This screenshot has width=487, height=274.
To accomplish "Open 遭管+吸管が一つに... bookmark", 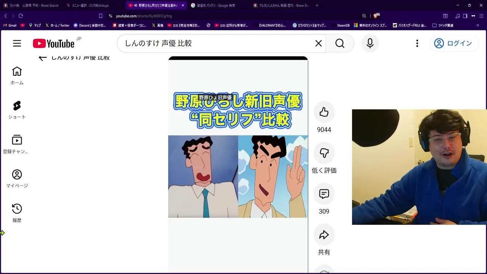I will (x=129, y=25).
